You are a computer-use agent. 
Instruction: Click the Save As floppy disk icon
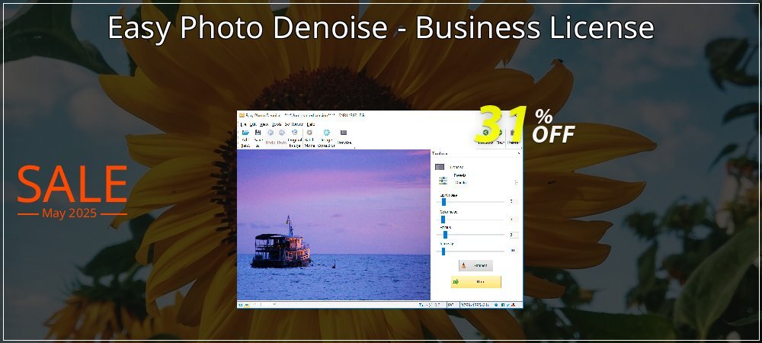258,133
